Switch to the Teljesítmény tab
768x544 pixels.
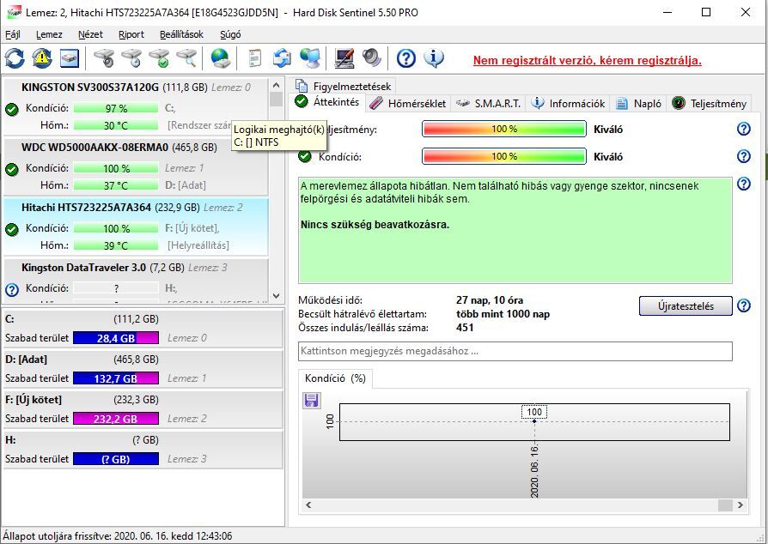coord(710,103)
